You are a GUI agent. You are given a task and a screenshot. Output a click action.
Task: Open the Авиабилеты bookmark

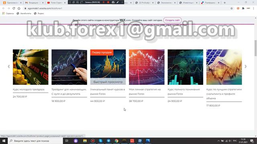tap(24, 13)
